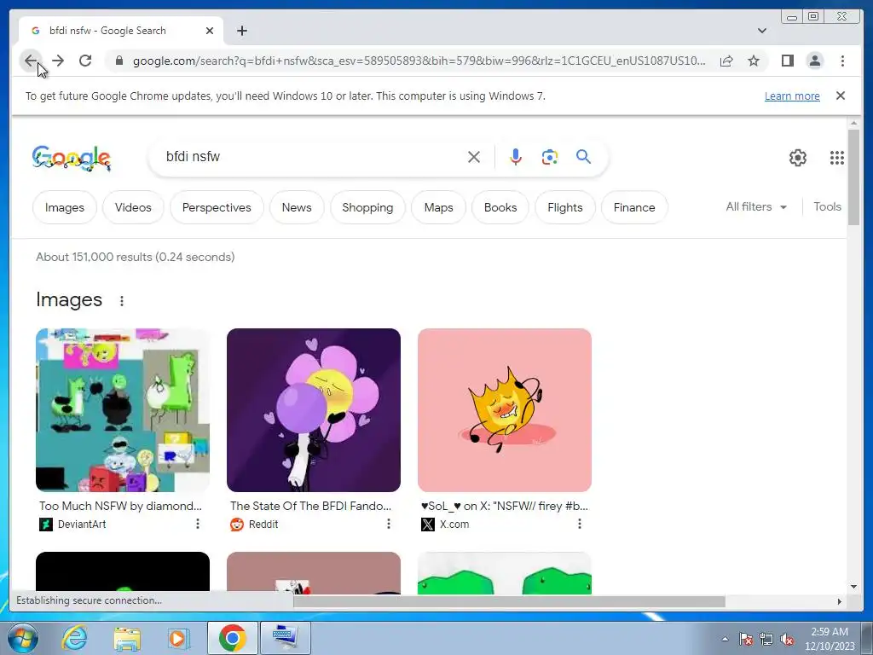Go to Google home via logo

click(72, 158)
